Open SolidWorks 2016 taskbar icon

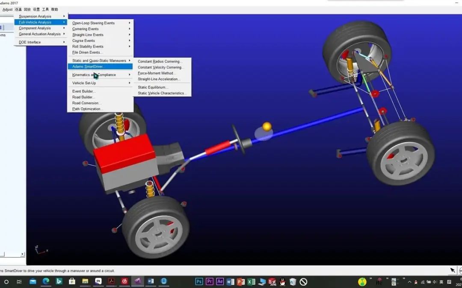pos(272,282)
